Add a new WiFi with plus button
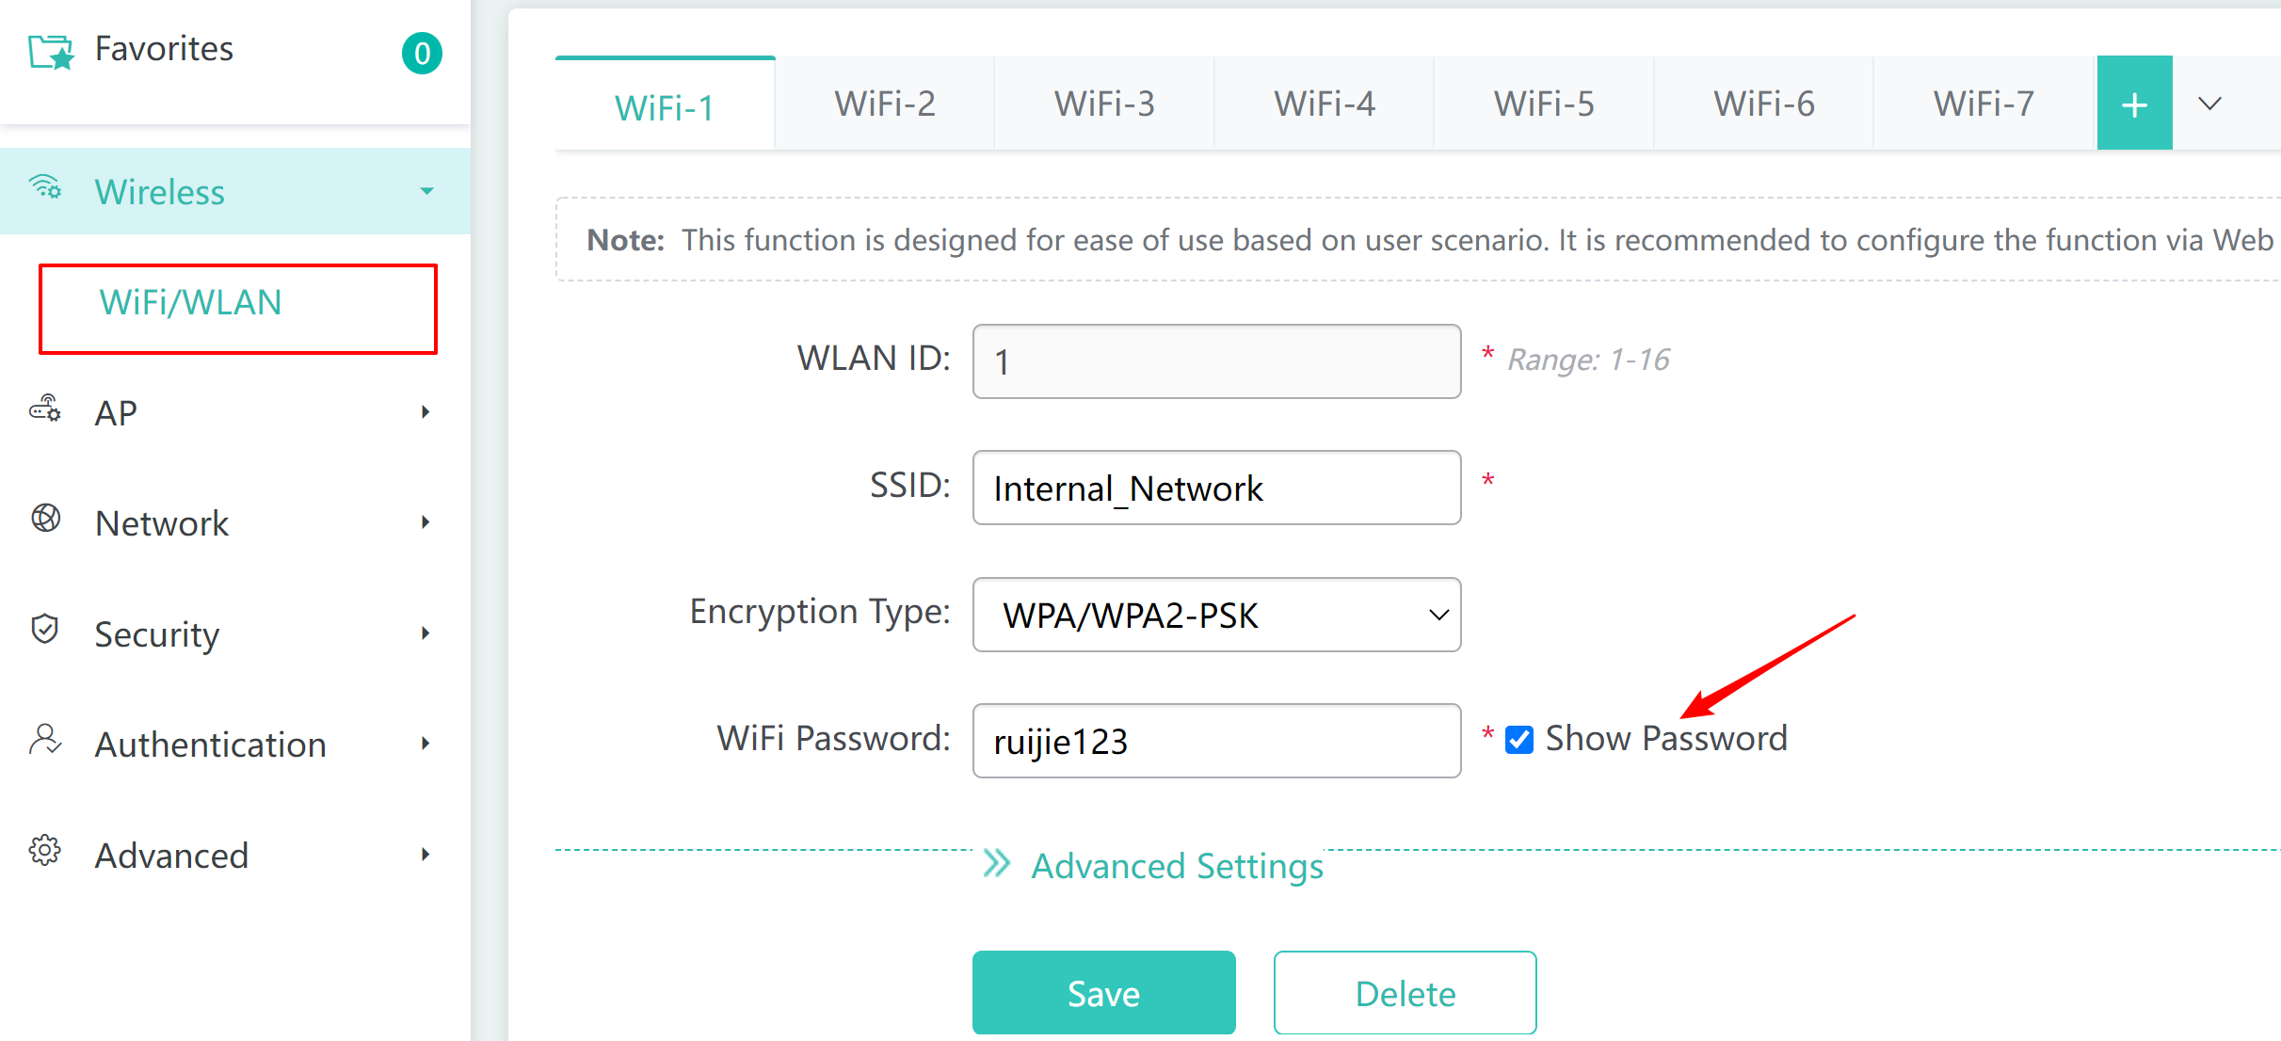 coord(2134,104)
